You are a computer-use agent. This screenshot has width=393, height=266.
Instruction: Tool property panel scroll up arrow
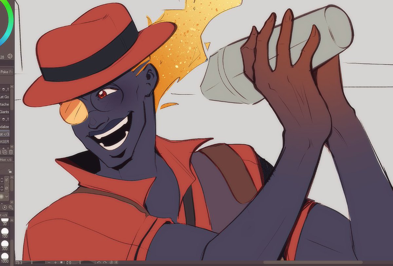tap(12, 178)
